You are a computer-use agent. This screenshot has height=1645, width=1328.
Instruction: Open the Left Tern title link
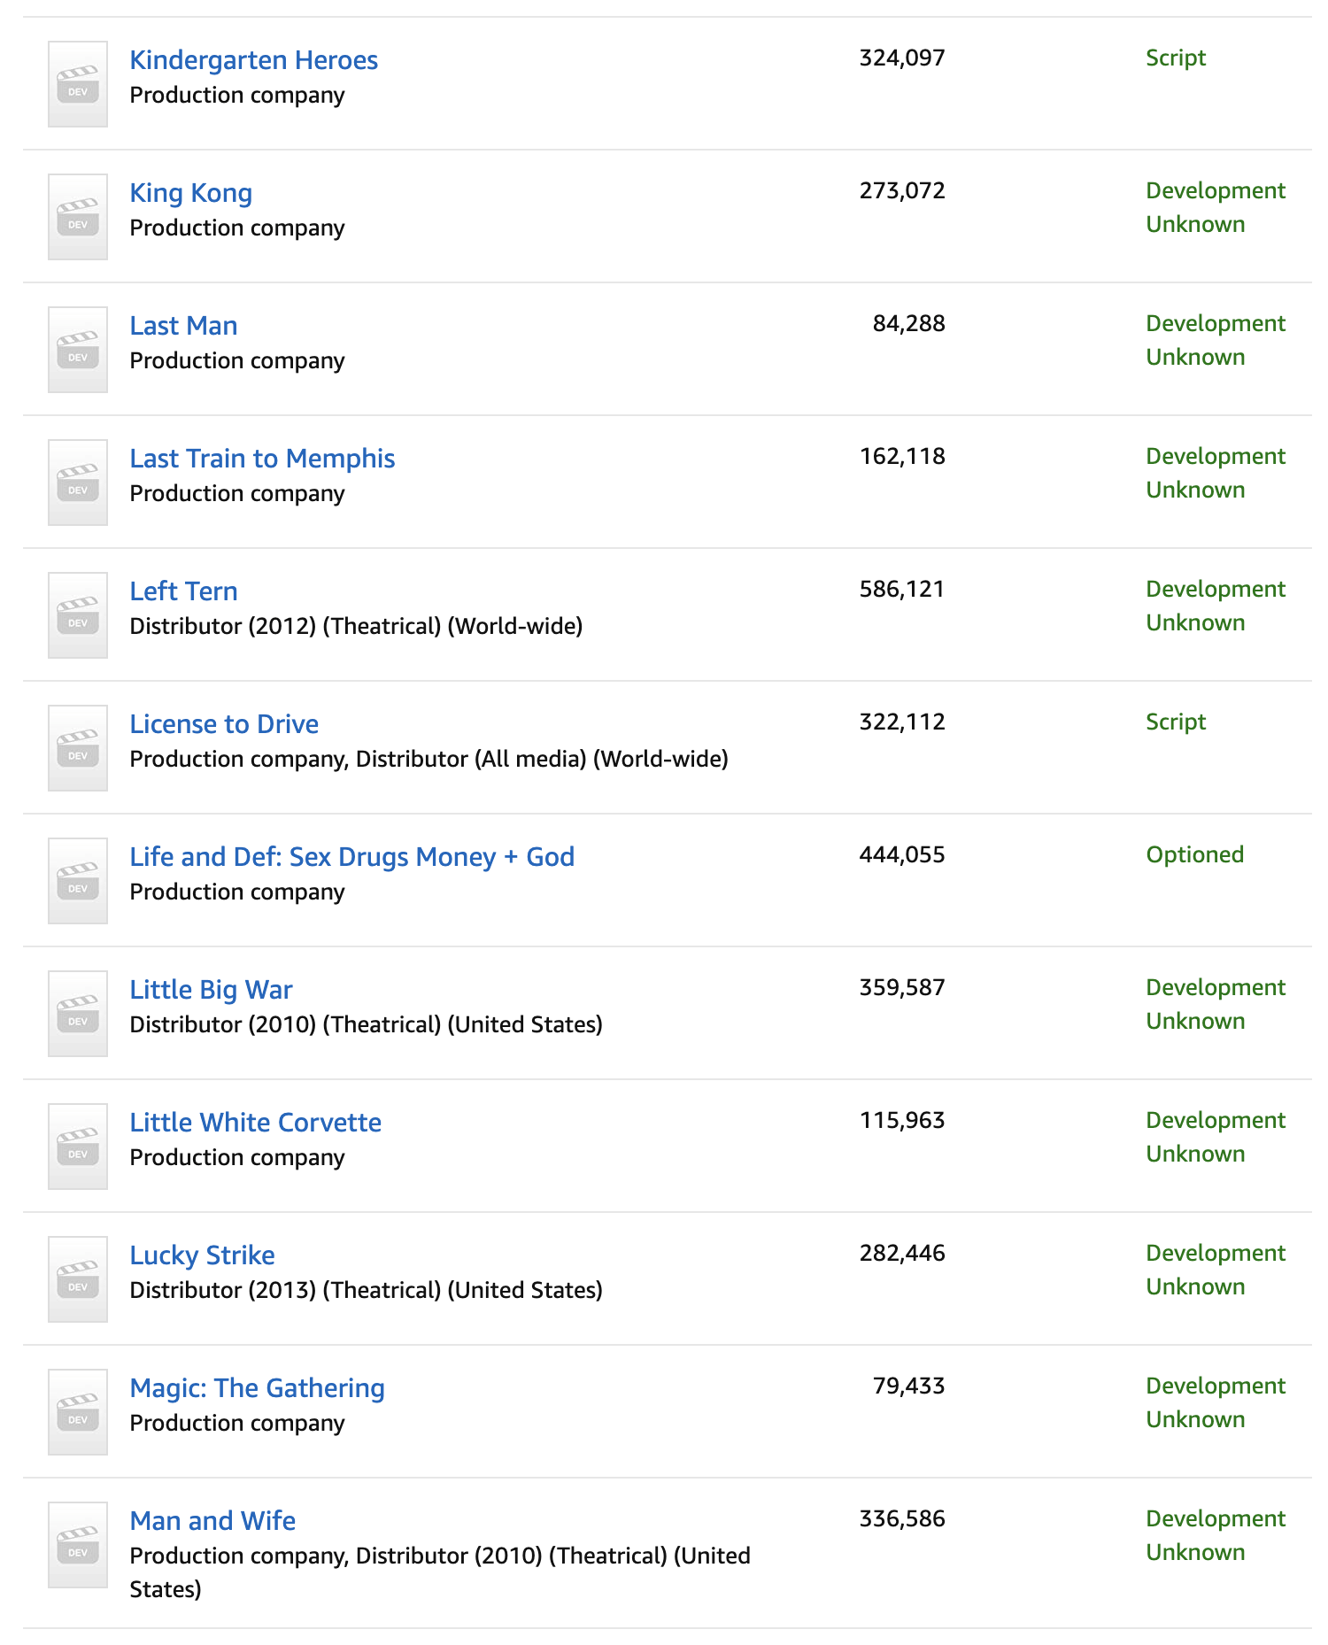click(x=183, y=591)
